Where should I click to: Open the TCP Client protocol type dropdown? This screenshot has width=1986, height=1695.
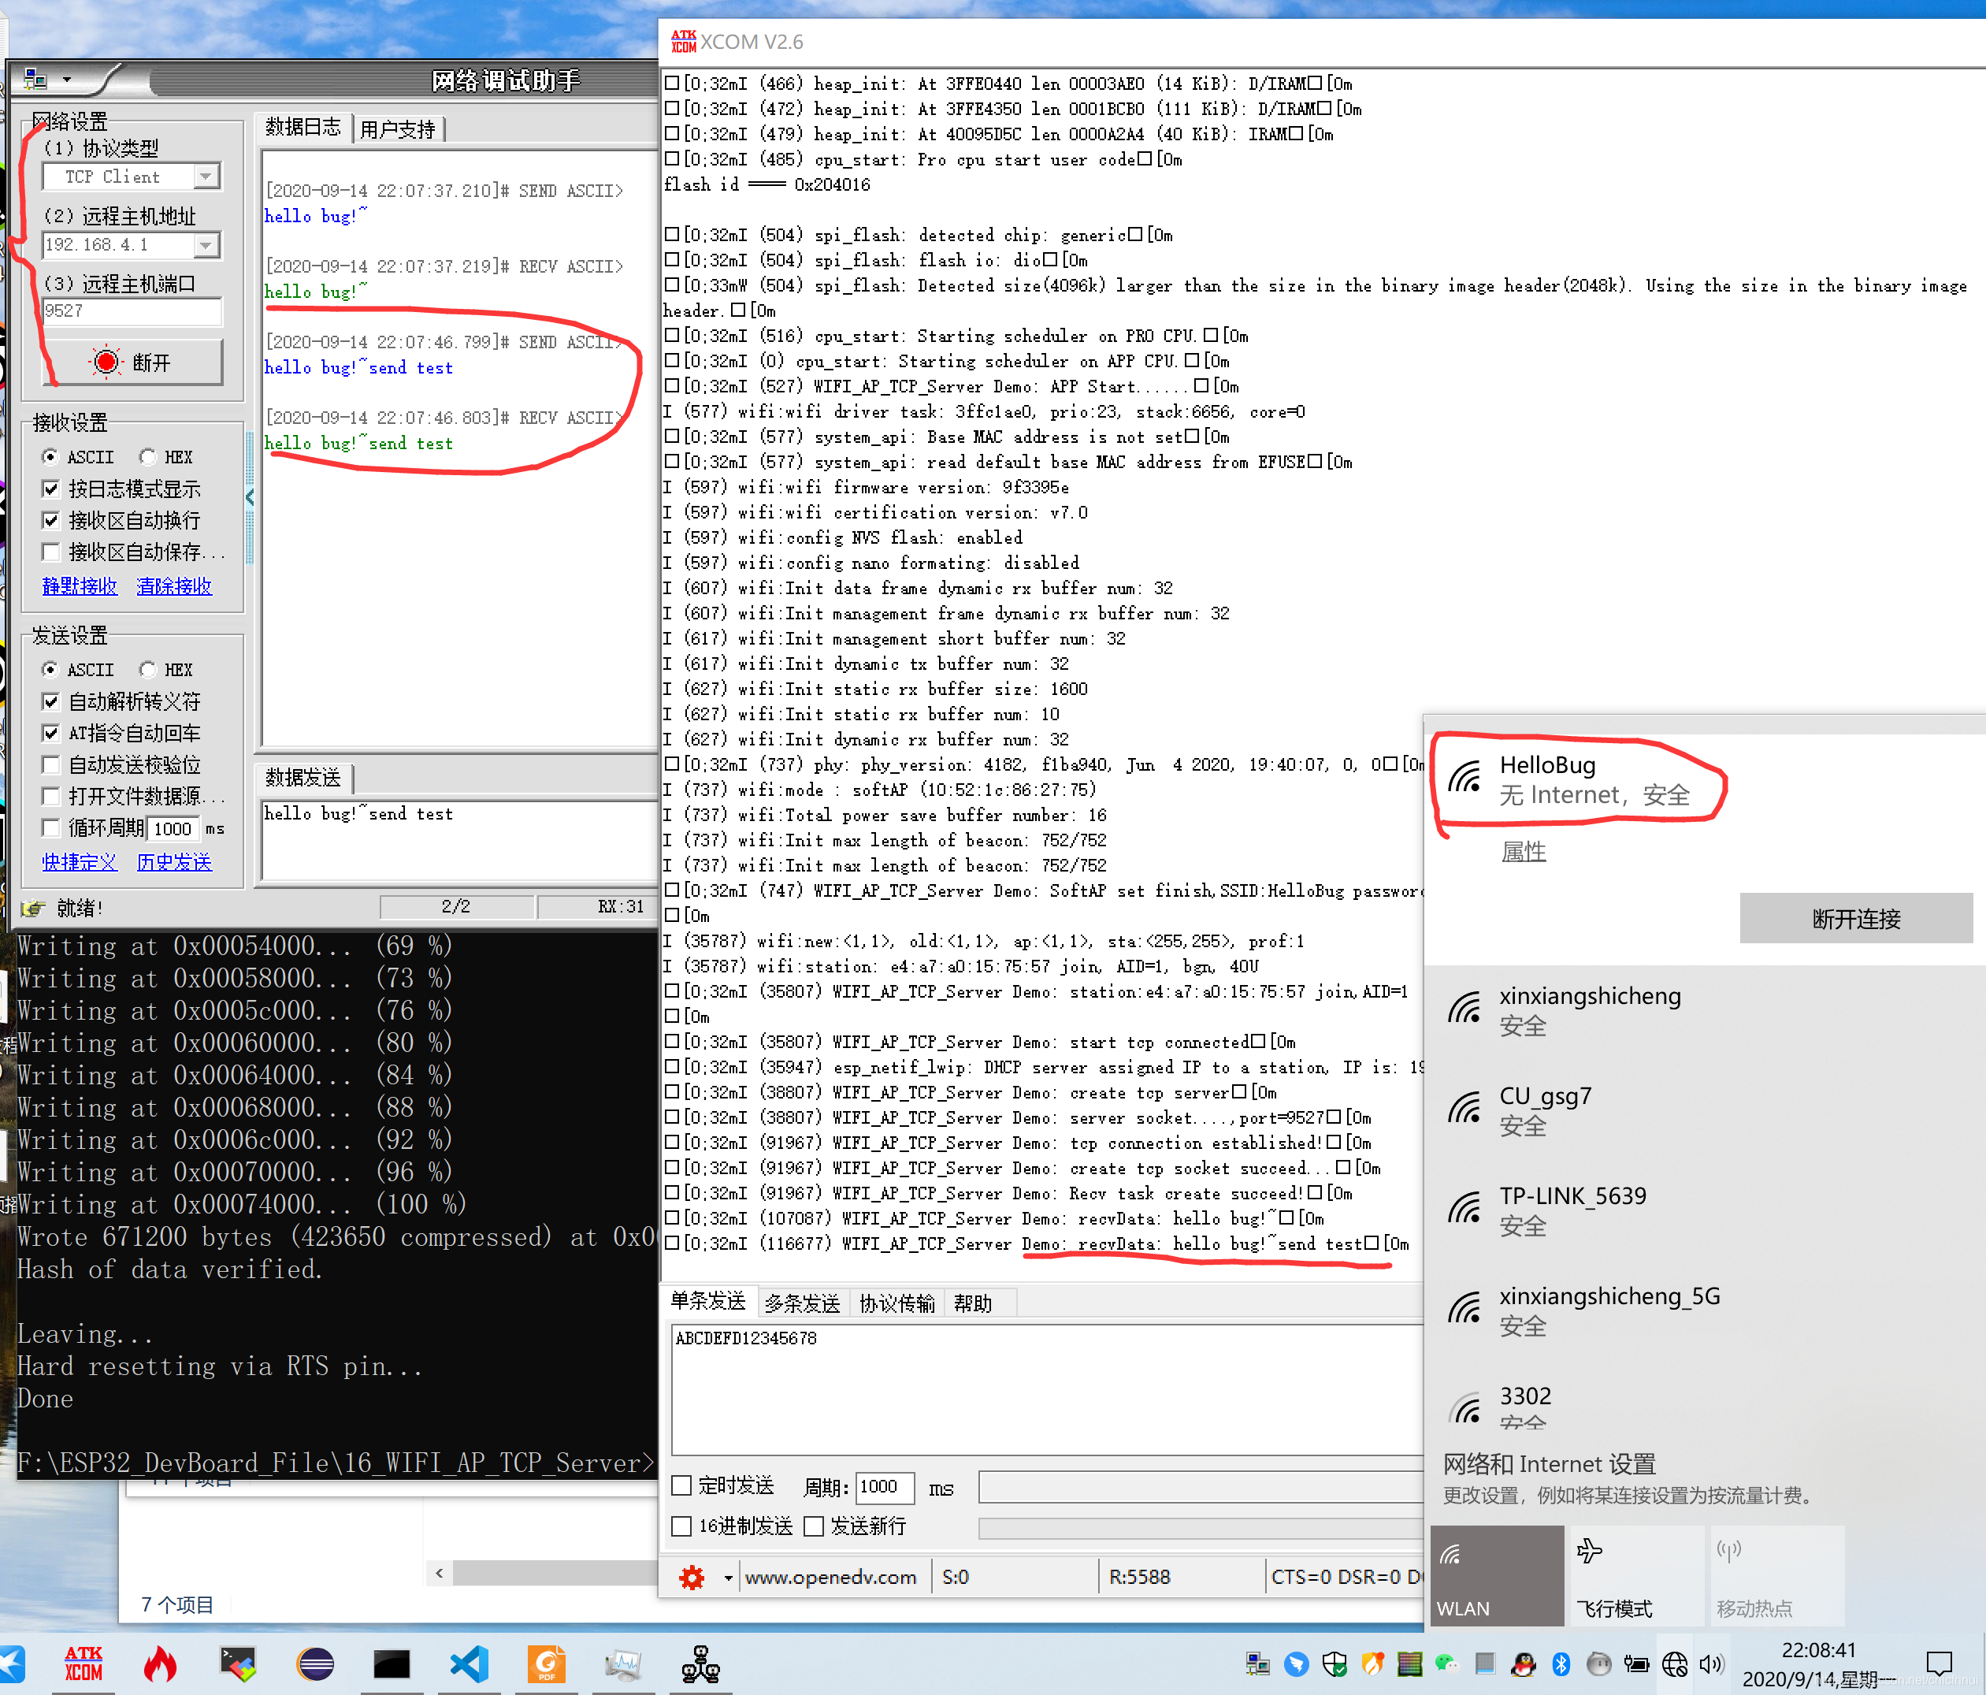205,177
